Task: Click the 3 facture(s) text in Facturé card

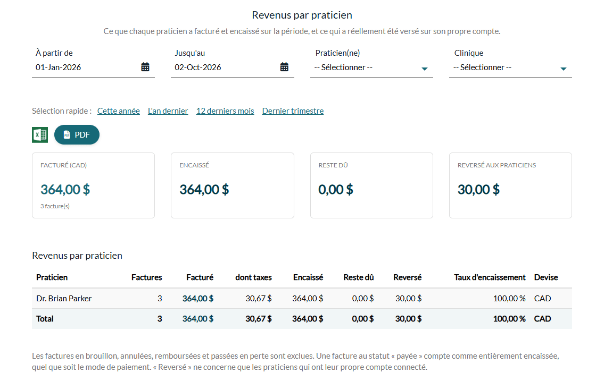Action: (55, 206)
